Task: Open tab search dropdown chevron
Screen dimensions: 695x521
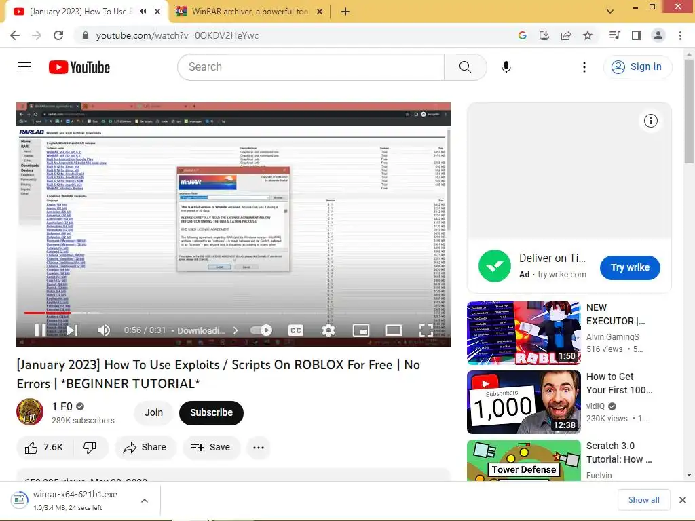Action: 610,12
